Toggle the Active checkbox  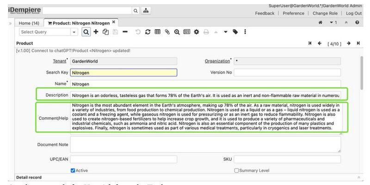pyautogui.click(x=73, y=171)
